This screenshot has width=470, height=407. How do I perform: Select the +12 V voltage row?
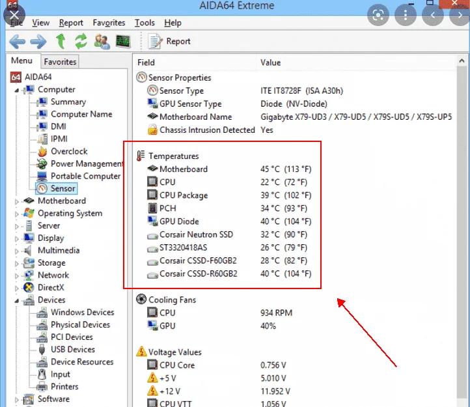pos(219,391)
